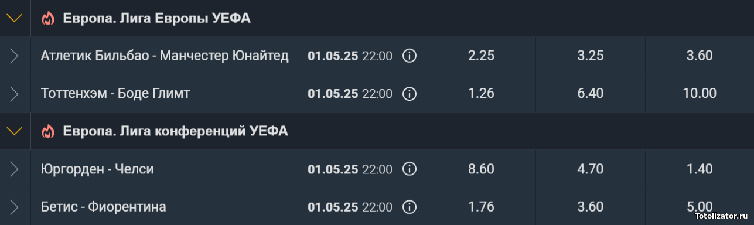Pick odds 10.00 for Боде Глимт win
Image resolution: width=754 pixels, height=225 pixels.
point(700,94)
